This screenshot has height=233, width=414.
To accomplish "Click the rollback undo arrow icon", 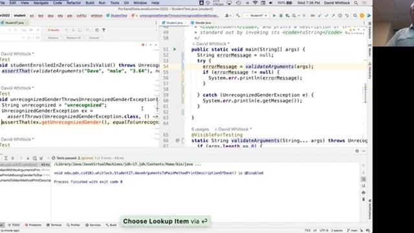I will point(347,16).
